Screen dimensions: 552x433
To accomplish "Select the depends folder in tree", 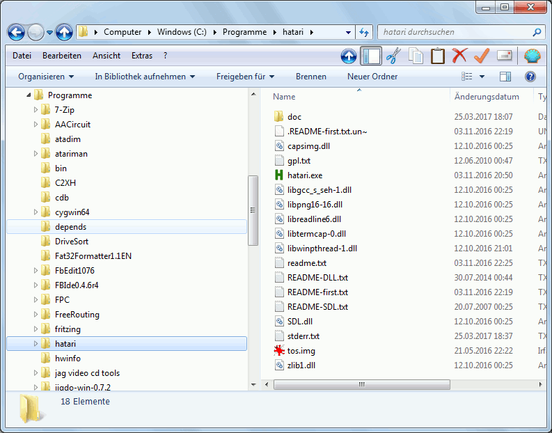I will 127,227.
